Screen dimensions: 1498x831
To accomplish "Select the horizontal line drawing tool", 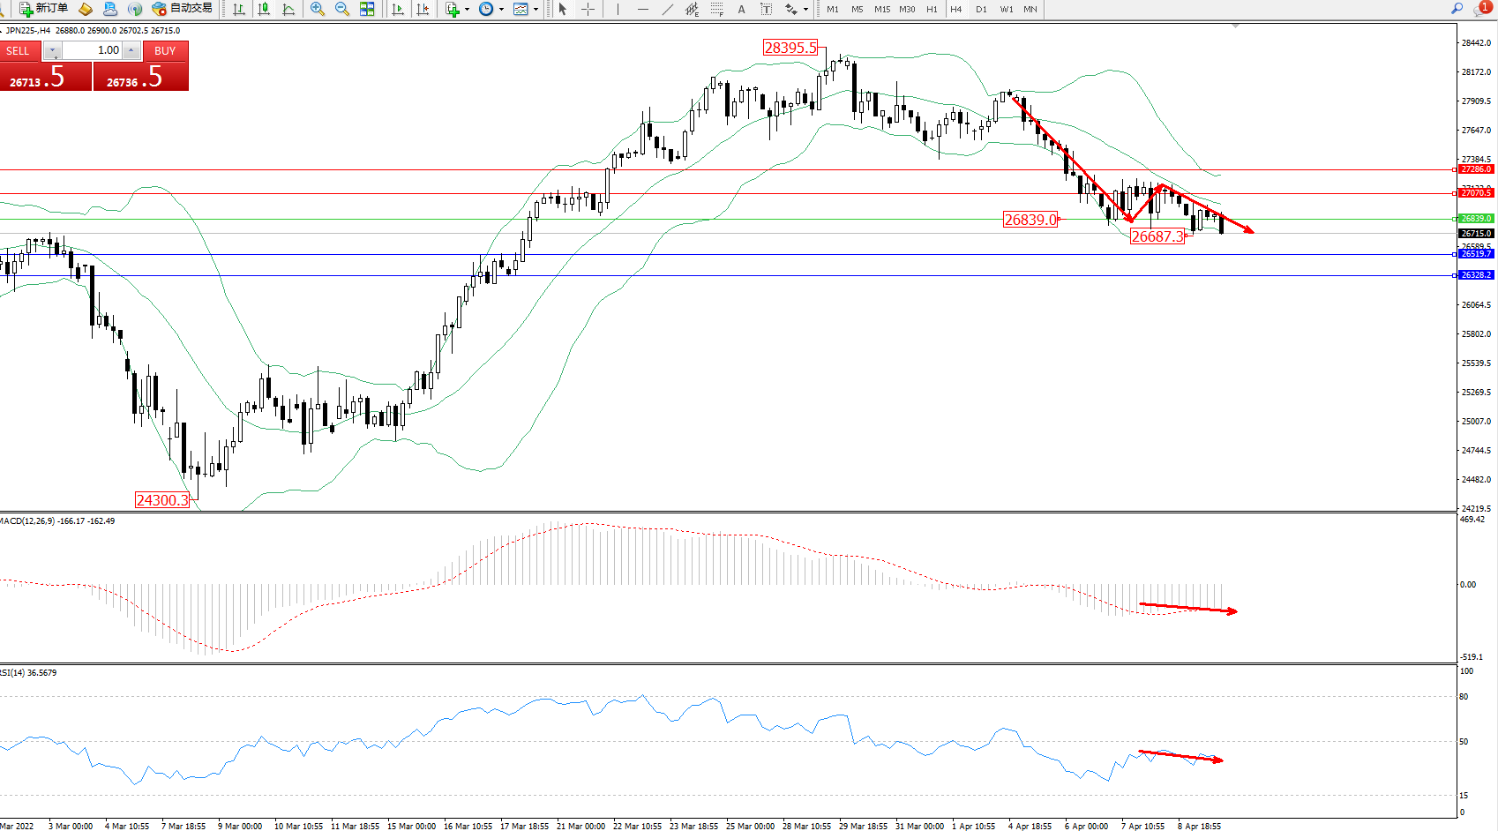I will coord(642,9).
